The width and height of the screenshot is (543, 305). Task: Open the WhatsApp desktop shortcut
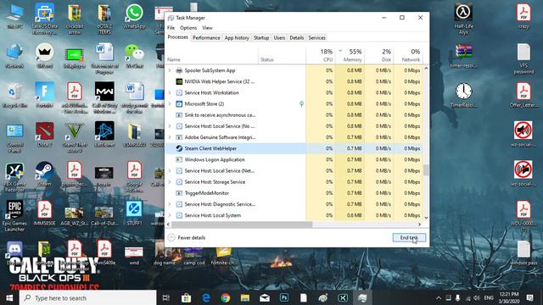pos(134,16)
